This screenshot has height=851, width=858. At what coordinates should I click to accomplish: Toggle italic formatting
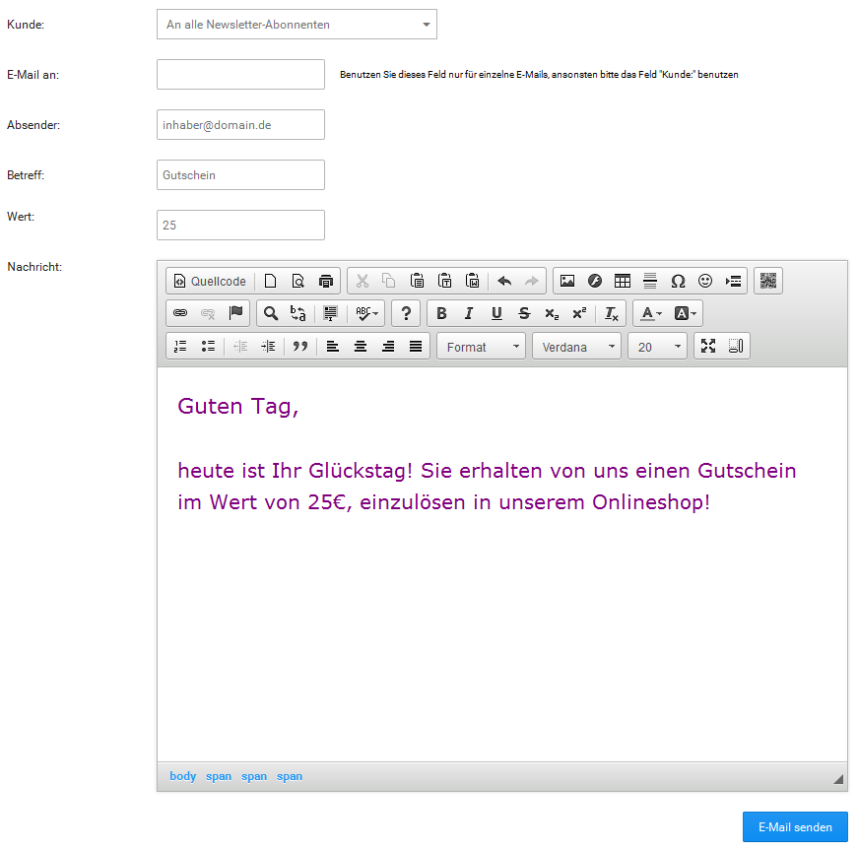tap(469, 313)
